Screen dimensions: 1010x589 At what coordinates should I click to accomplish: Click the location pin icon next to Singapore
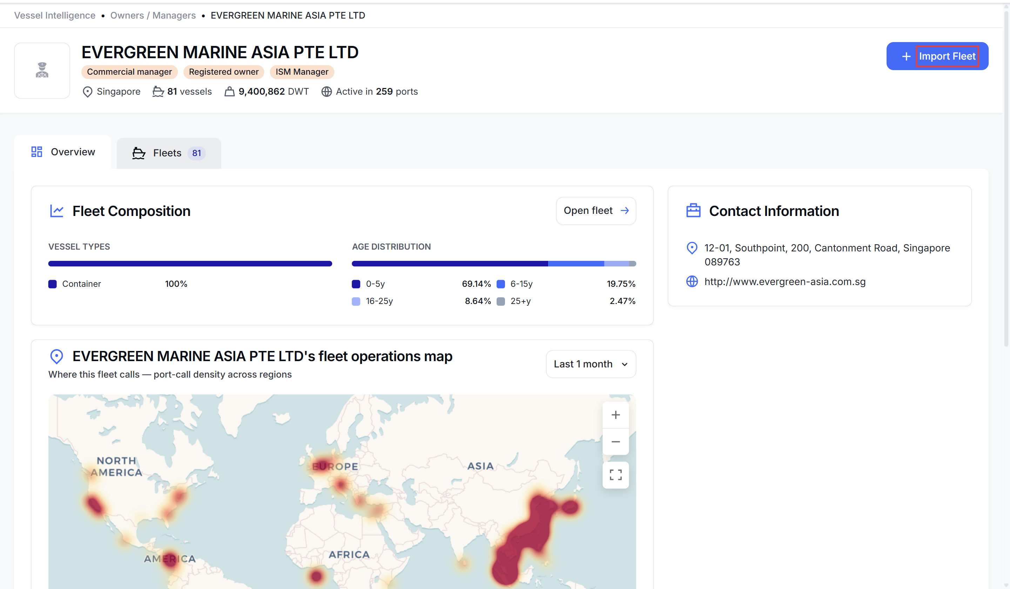[x=87, y=92]
